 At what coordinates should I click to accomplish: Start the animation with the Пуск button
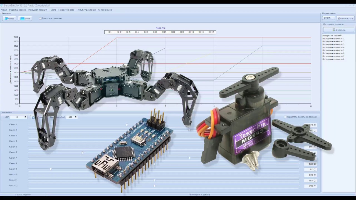9,18
